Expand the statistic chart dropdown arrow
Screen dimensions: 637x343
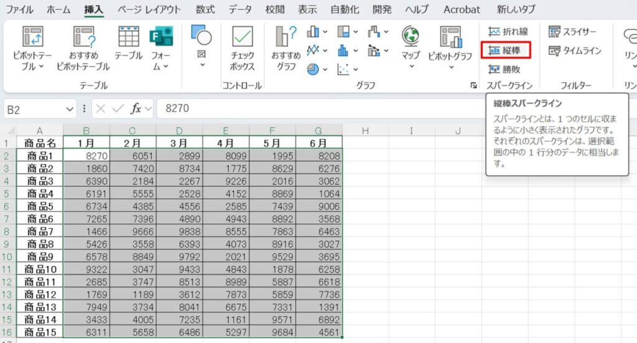point(355,51)
